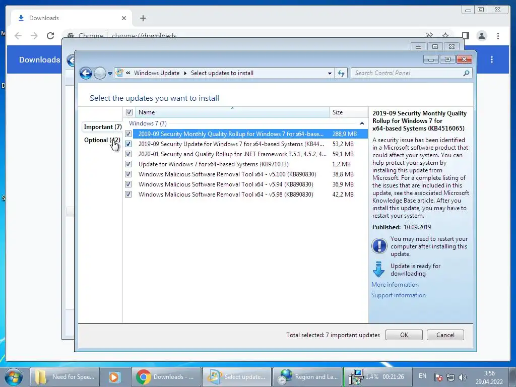This screenshot has height=387, width=516.
Task: Switch to Chrome Downloads taskbar item
Action: point(166,377)
